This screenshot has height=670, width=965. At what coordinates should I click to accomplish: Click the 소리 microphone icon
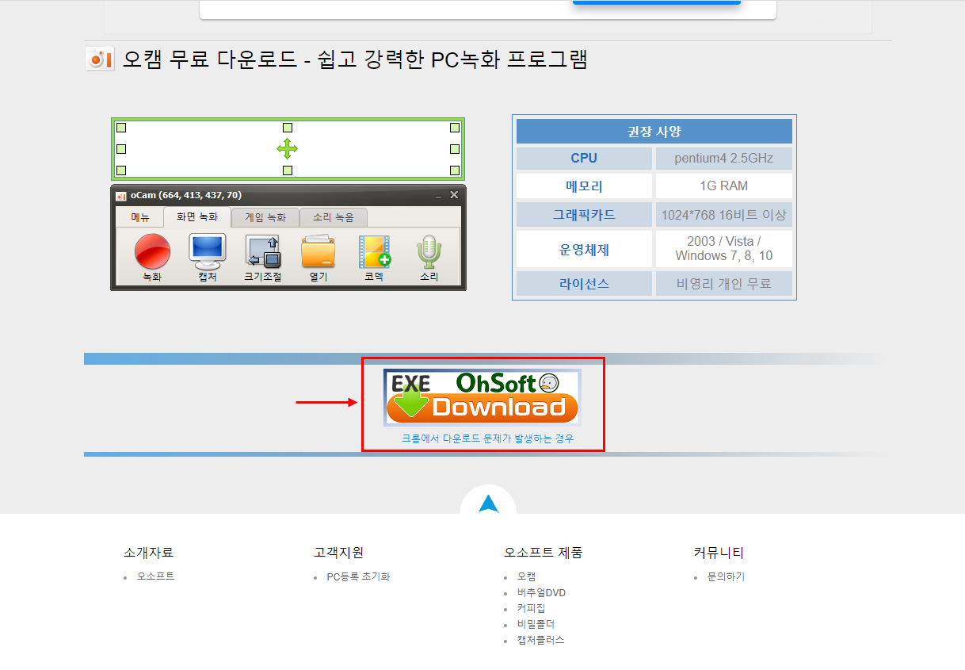coord(429,253)
